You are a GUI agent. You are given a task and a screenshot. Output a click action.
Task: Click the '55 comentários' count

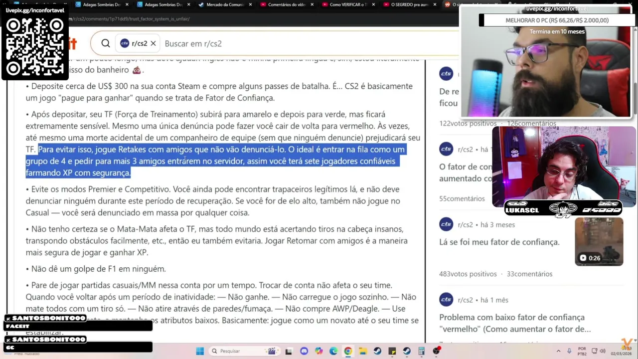(x=462, y=198)
